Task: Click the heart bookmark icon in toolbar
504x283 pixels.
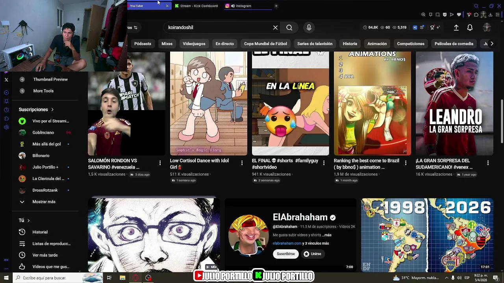Action: pos(459,15)
